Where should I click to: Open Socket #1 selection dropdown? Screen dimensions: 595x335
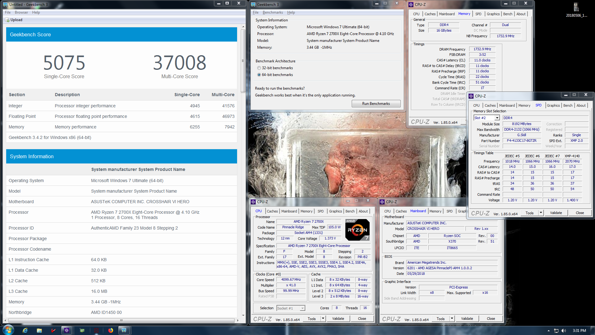click(302, 308)
